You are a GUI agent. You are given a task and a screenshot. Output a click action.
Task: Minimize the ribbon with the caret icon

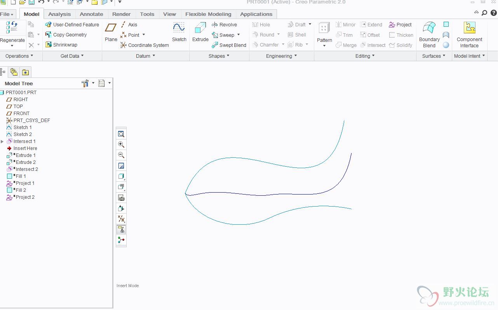477,13
